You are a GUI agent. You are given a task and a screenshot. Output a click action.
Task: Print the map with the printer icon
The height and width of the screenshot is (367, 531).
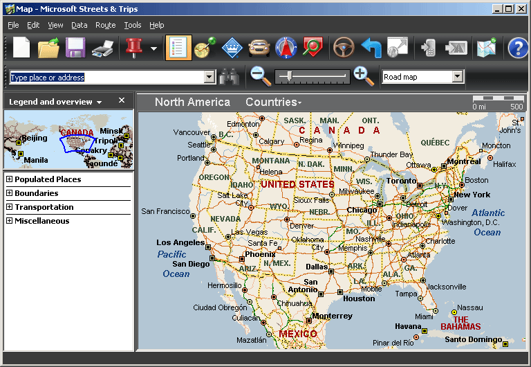[102, 48]
